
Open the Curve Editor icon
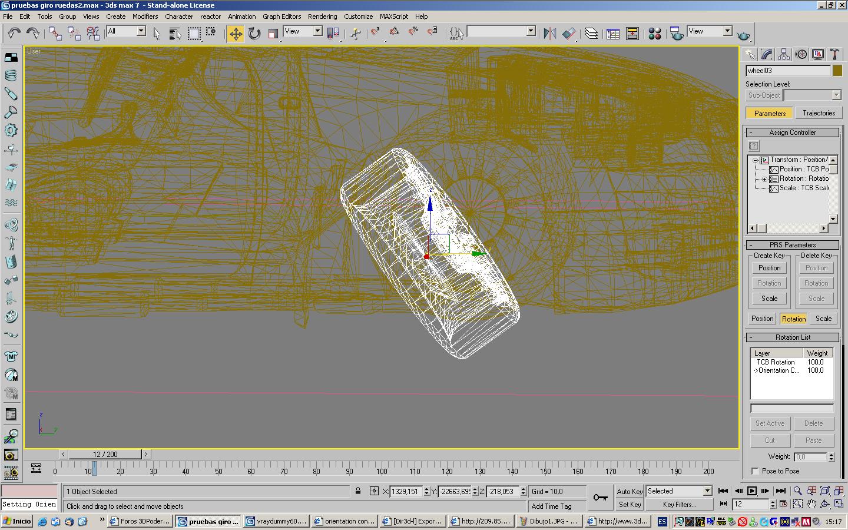point(613,33)
